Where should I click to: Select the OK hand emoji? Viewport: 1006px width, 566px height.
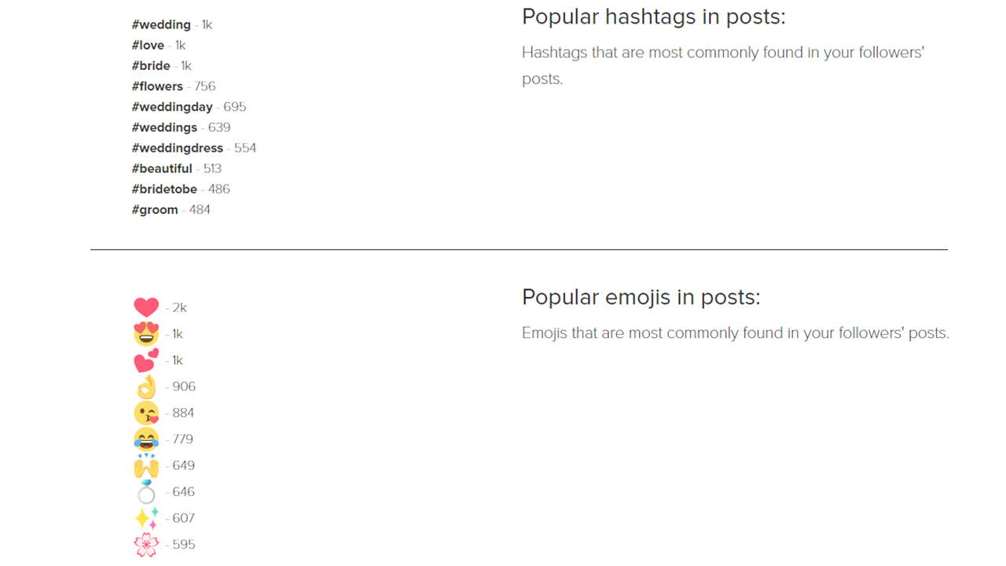(146, 387)
